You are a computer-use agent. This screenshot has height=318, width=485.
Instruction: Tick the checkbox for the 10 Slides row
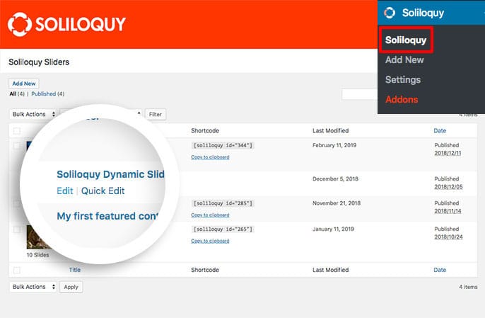pos(17,229)
